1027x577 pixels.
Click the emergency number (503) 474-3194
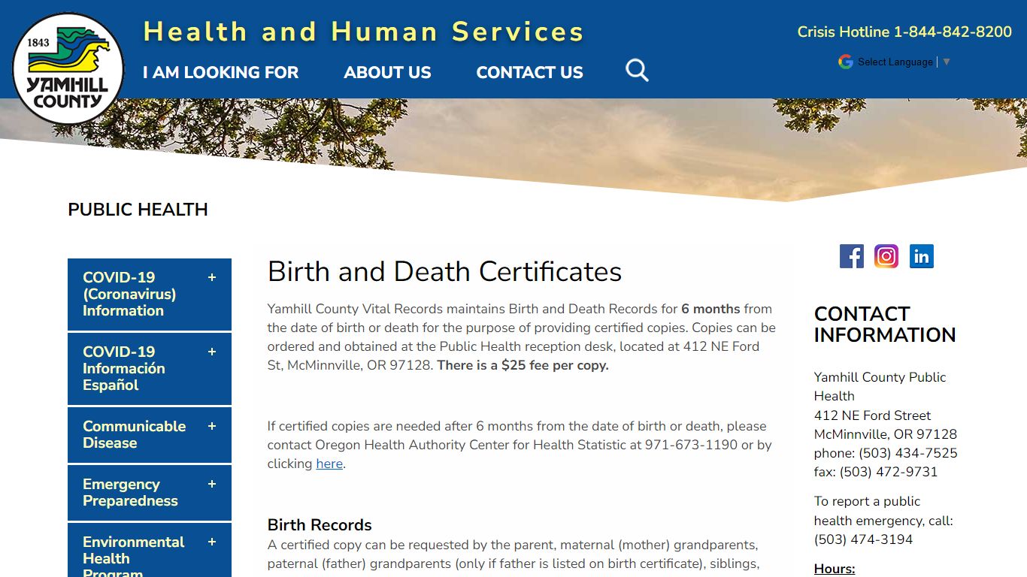click(863, 539)
